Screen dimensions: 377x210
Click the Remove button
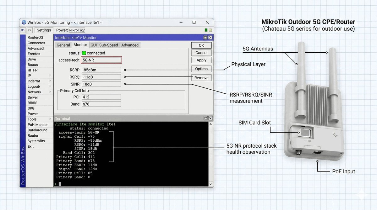(201, 78)
